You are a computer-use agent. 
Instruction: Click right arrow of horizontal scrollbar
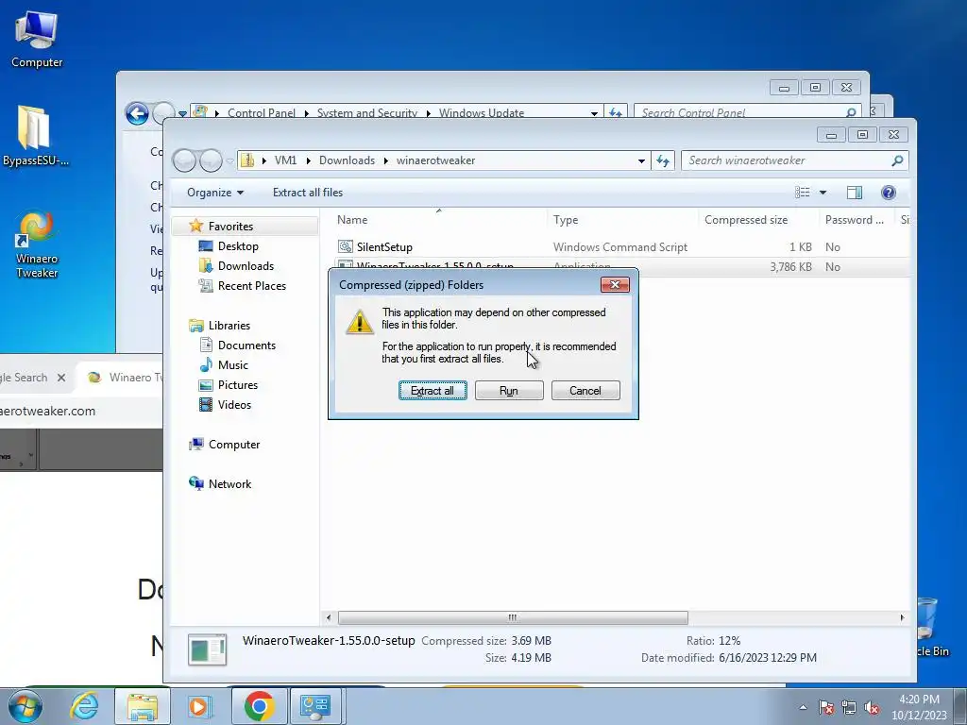click(x=902, y=617)
